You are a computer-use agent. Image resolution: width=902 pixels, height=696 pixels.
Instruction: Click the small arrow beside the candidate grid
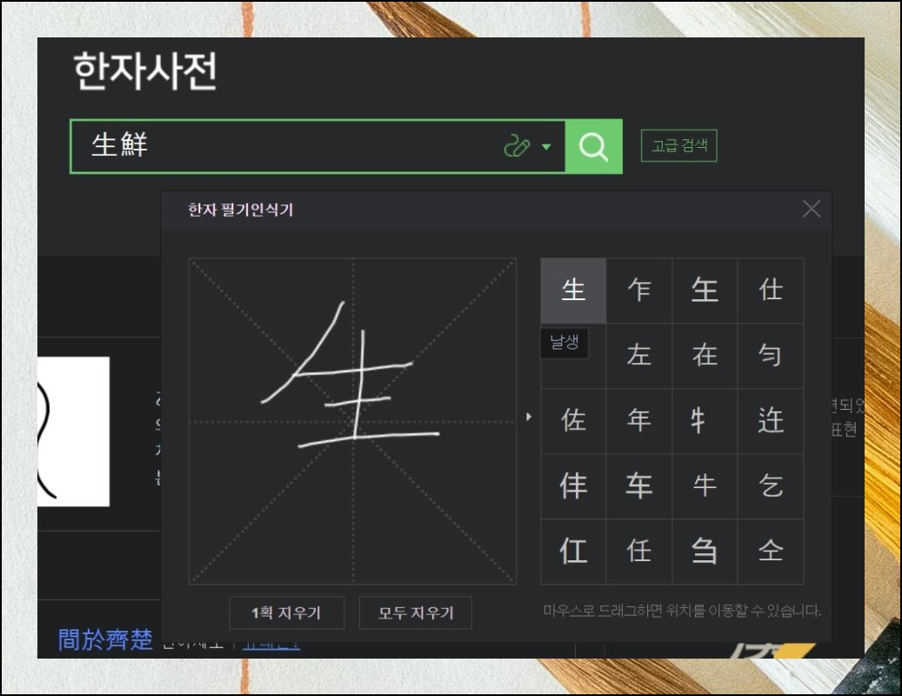pyautogui.click(x=529, y=417)
